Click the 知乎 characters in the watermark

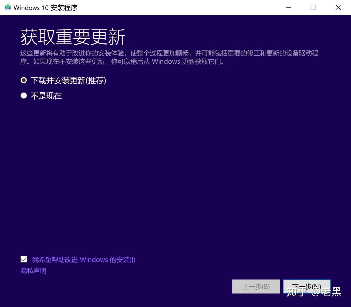(296, 292)
